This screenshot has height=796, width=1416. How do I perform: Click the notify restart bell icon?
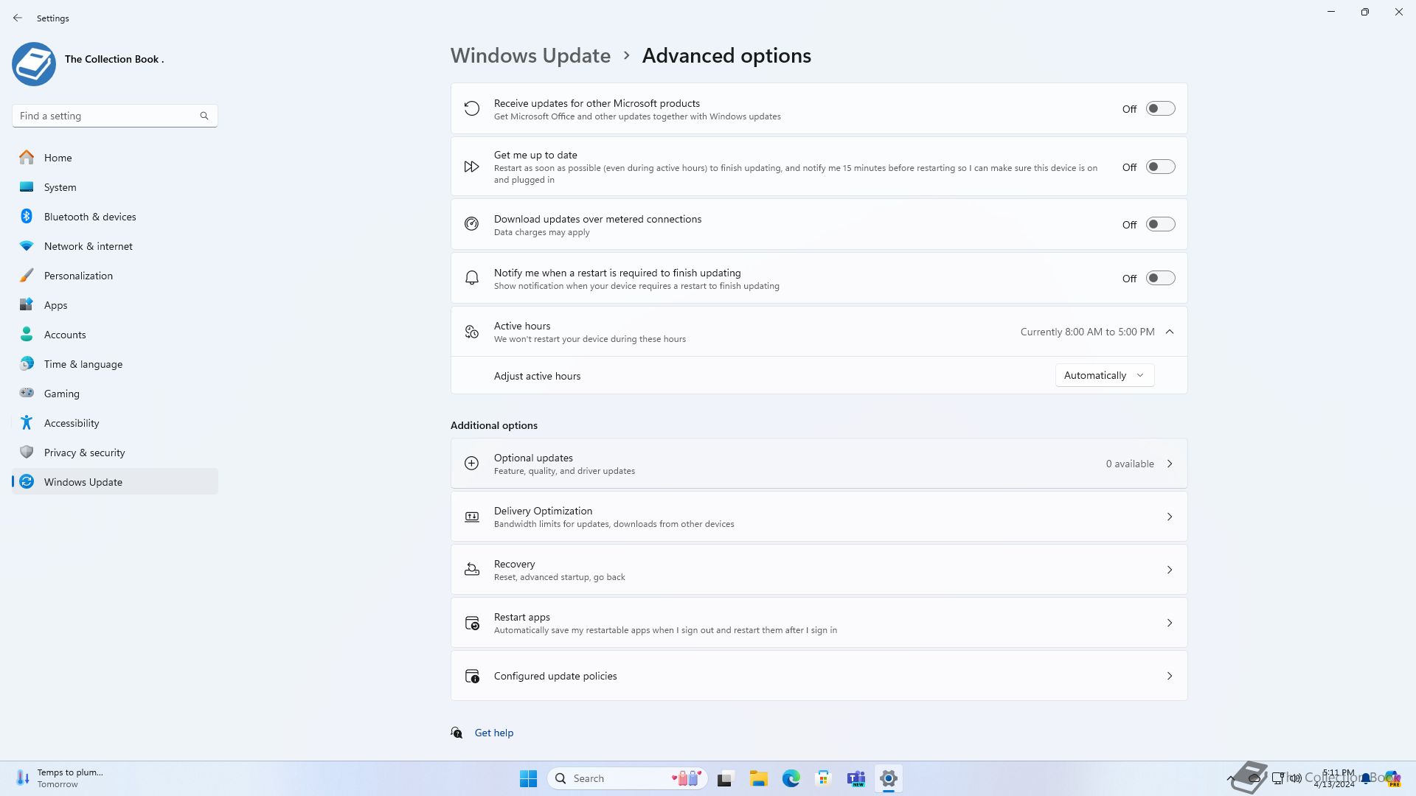coord(471,278)
